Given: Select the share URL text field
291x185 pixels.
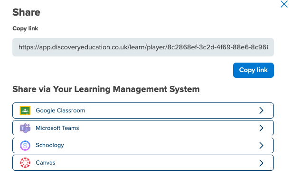Looking at the screenshot, I should tap(143, 47).
